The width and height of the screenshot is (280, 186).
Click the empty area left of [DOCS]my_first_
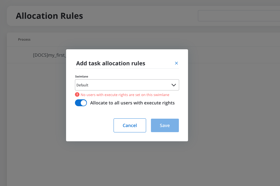pos(20,55)
